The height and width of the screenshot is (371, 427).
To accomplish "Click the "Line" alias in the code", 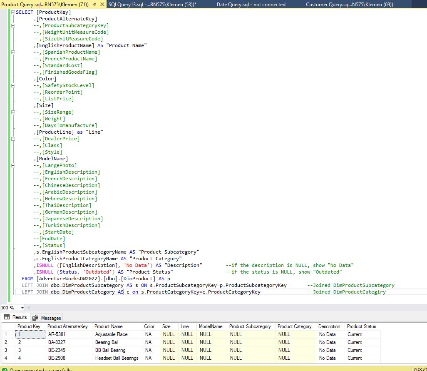I will pos(94,132).
